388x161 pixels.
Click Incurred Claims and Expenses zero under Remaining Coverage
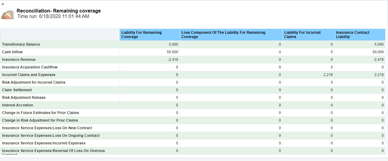click(x=177, y=75)
